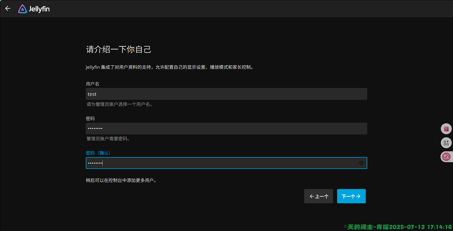Screen dimensions: 453x231
Task: Click the Jellyfin 集成了对用户资料的支持 description
Action: point(170,67)
